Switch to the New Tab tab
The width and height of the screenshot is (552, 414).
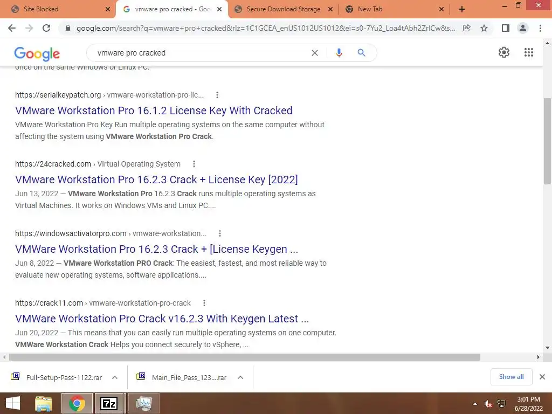395,10
